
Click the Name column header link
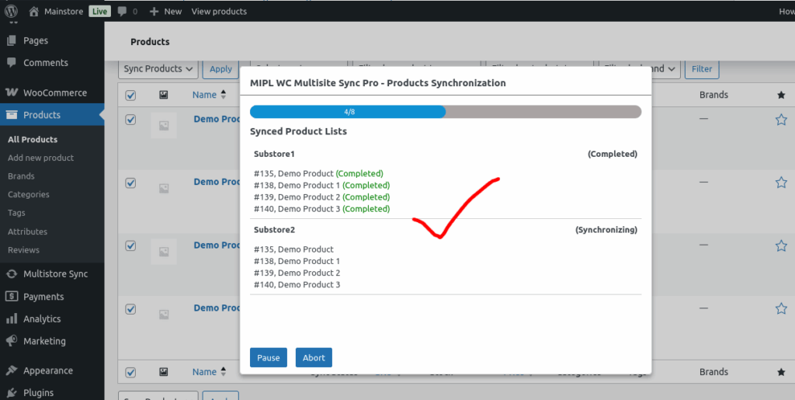point(204,95)
